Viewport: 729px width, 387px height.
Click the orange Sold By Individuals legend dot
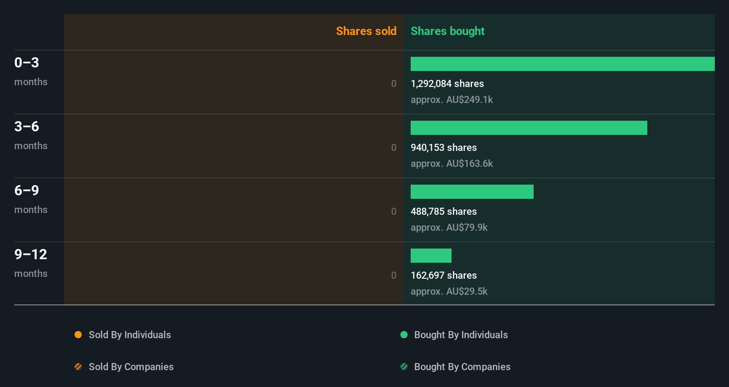78,335
